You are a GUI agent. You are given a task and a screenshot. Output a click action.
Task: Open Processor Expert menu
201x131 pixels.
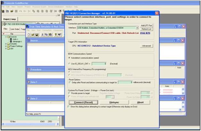39,7
